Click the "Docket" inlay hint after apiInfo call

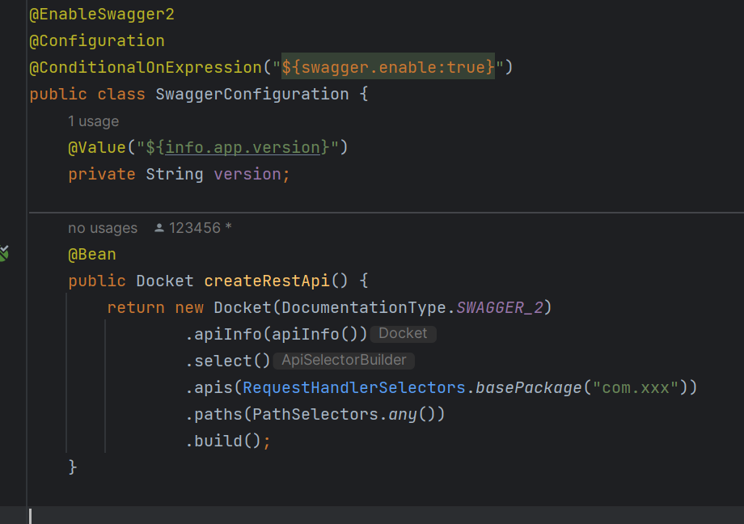click(x=403, y=333)
